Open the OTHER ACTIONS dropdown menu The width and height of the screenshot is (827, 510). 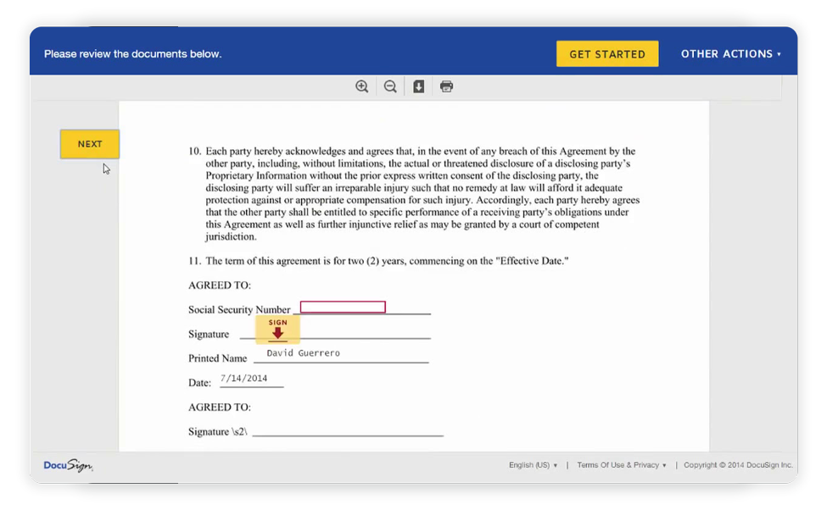tap(730, 54)
